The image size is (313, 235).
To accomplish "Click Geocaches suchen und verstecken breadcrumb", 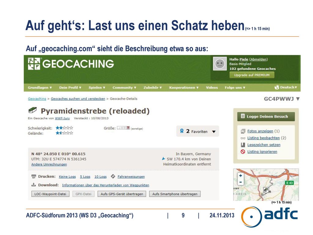I will tap(78, 99).
